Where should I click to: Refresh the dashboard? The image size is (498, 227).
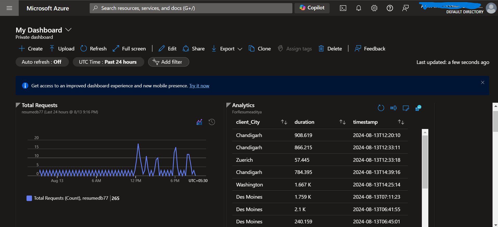click(94, 49)
